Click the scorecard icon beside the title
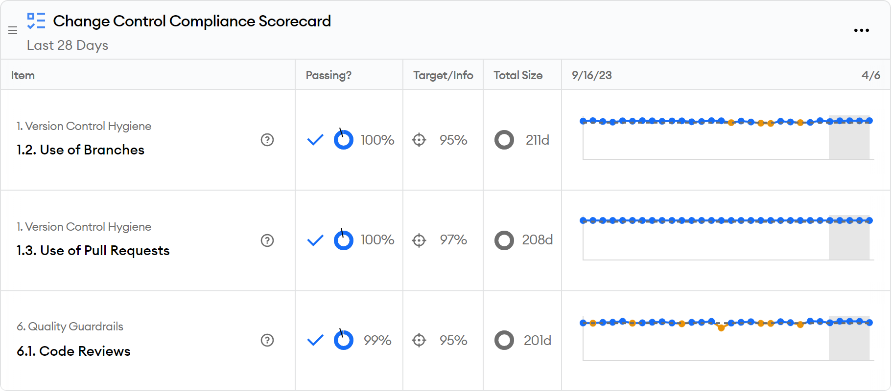The width and height of the screenshot is (891, 391). point(35,21)
